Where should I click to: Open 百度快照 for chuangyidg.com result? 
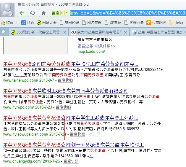click(71, 161)
